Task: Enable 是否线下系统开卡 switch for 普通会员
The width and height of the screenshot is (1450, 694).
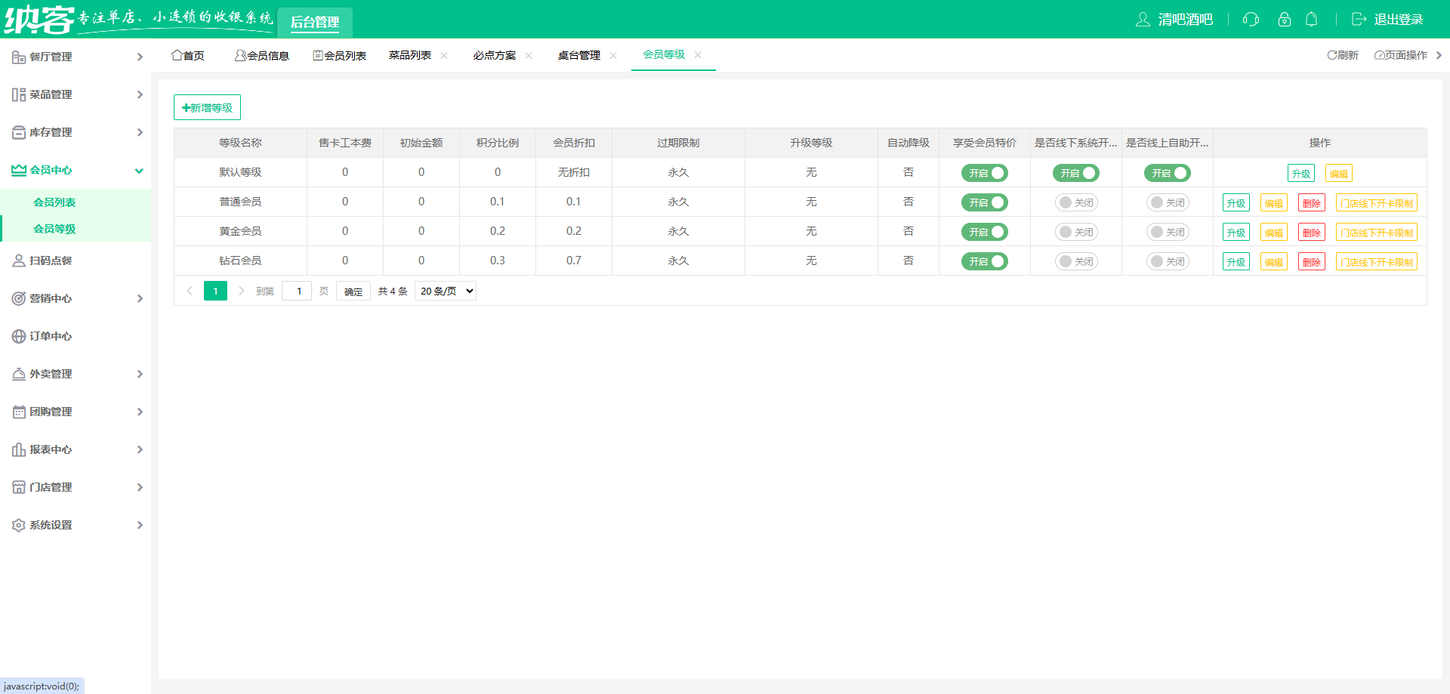Action: coord(1075,202)
